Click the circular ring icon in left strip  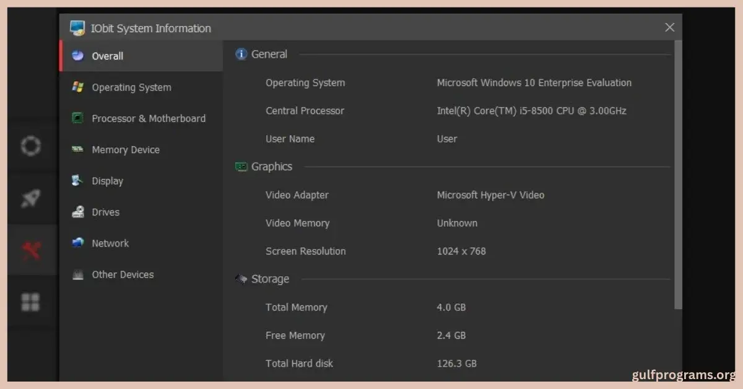click(30, 146)
